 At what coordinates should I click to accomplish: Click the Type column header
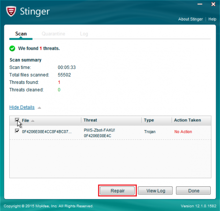[149, 120]
